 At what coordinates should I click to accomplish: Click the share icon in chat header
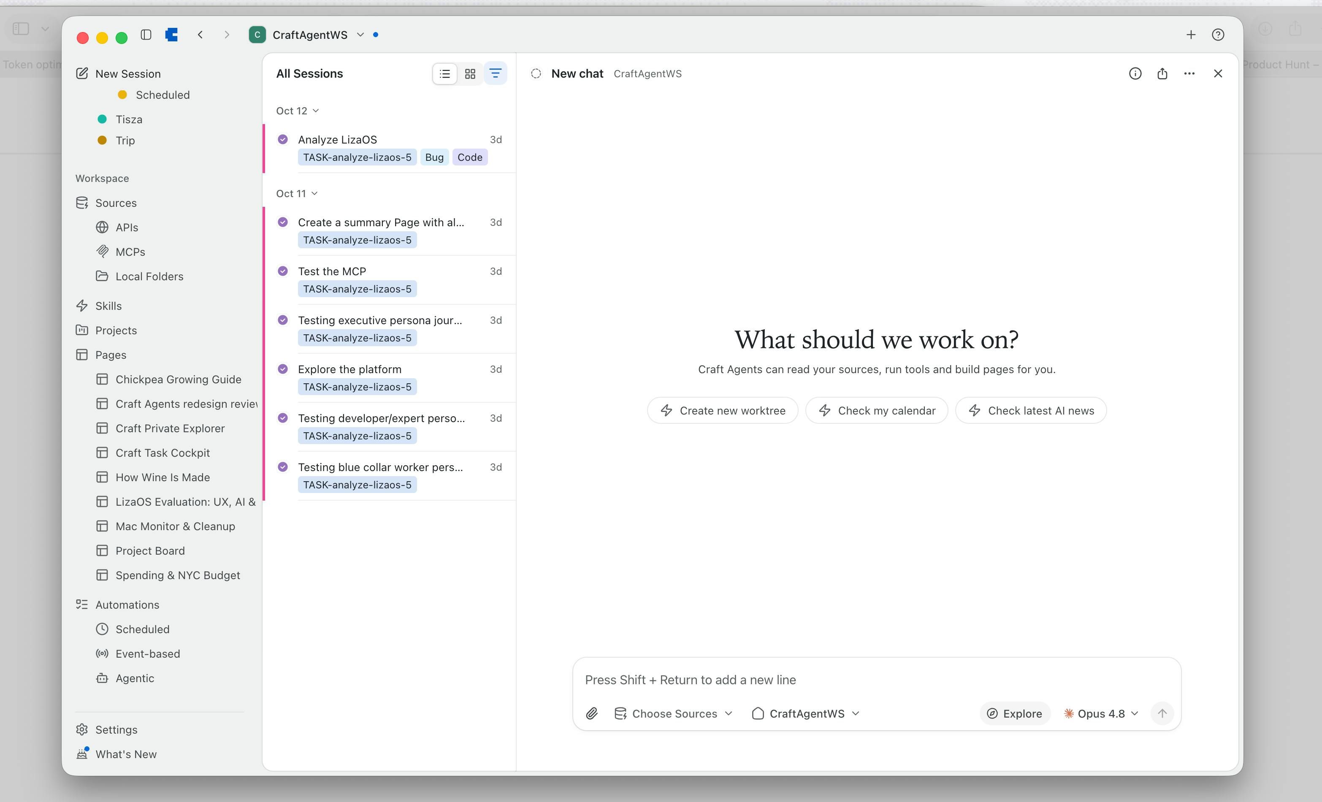tap(1162, 73)
